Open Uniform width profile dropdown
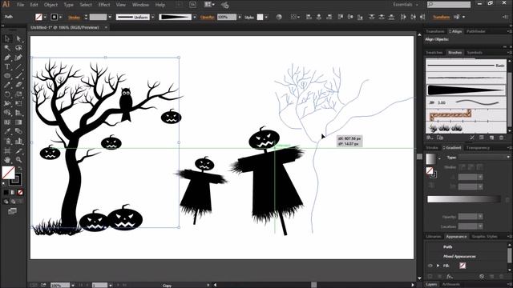The image size is (513, 288). coord(153,17)
